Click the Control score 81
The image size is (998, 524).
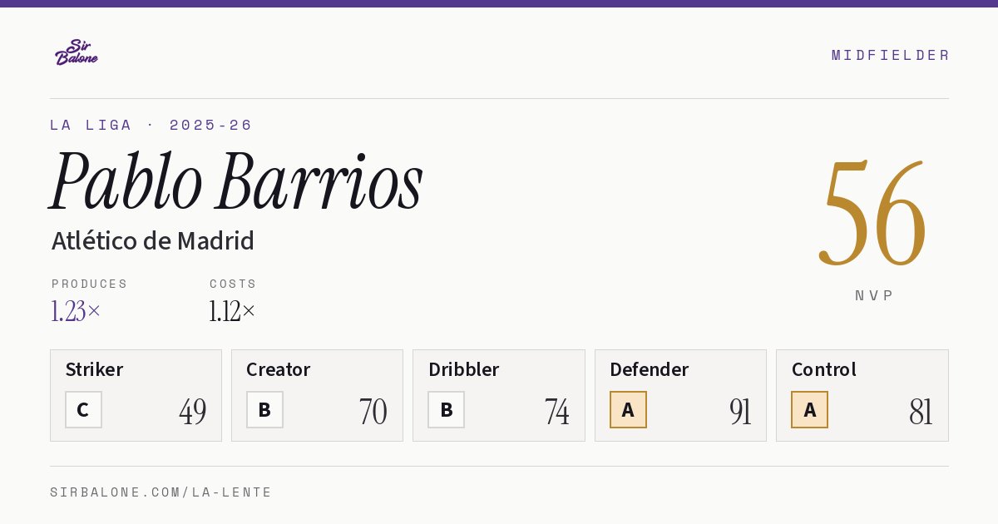point(921,411)
